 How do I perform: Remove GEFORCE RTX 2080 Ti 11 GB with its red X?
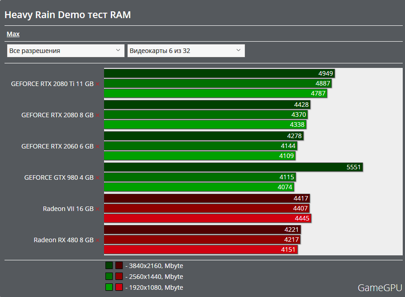click(97, 84)
